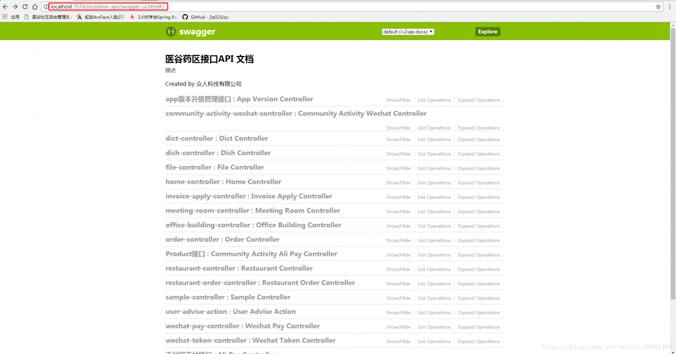Expand the Dict Controller section

(217, 138)
